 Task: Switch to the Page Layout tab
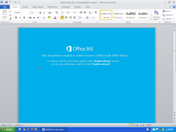tap(38, 7)
